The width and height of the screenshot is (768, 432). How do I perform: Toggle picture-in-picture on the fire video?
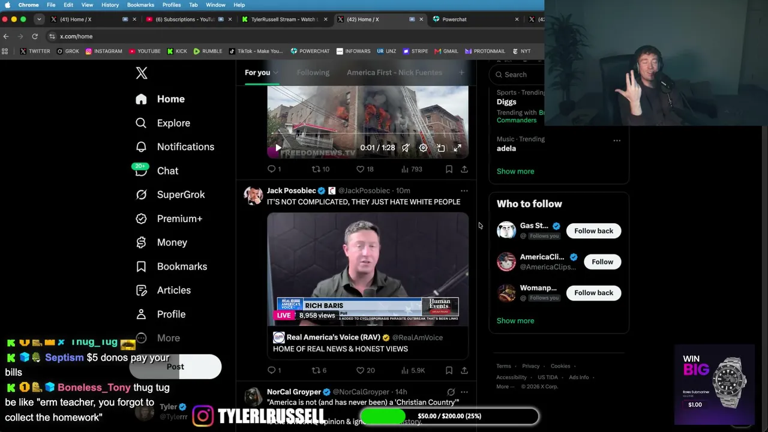point(440,148)
